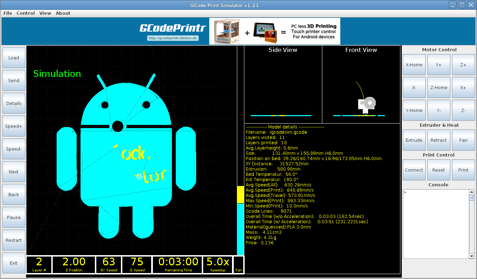The width and height of the screenshot is (477, 279).
Task: Click the console scrollbar thumb
Action: click(472, 198)
